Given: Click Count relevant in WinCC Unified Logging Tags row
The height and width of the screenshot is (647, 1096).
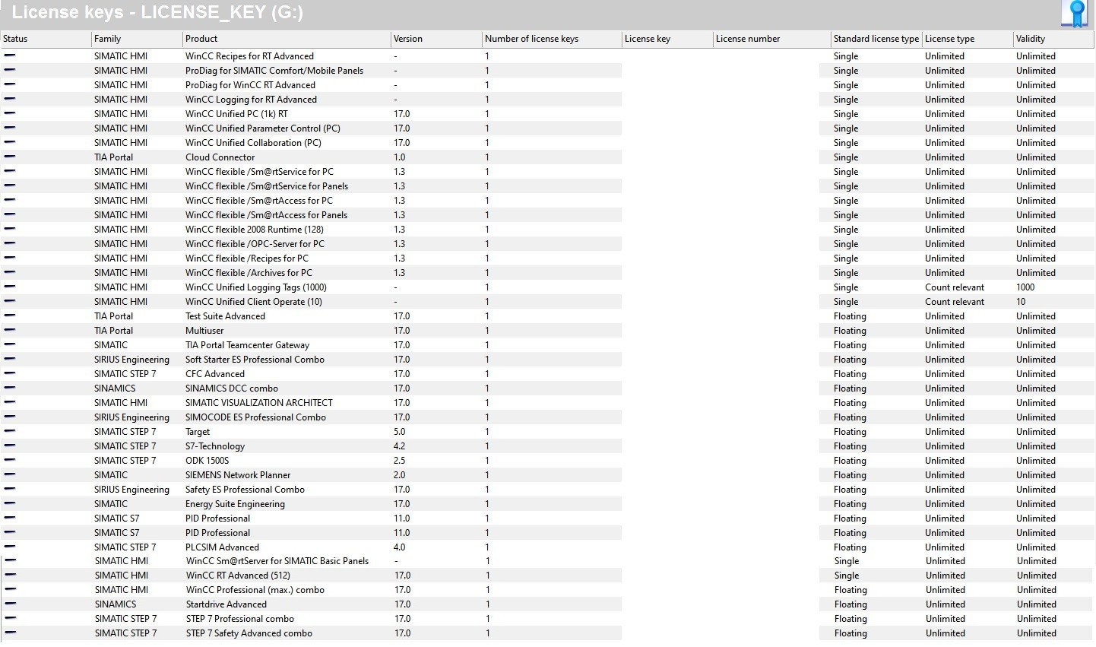Looking at the screenshot, I should 955,287.
